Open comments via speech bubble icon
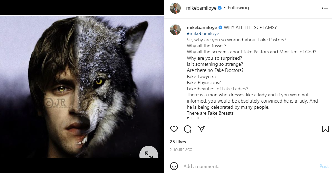This screenshot has width=332, height=173. click(188, 129)
